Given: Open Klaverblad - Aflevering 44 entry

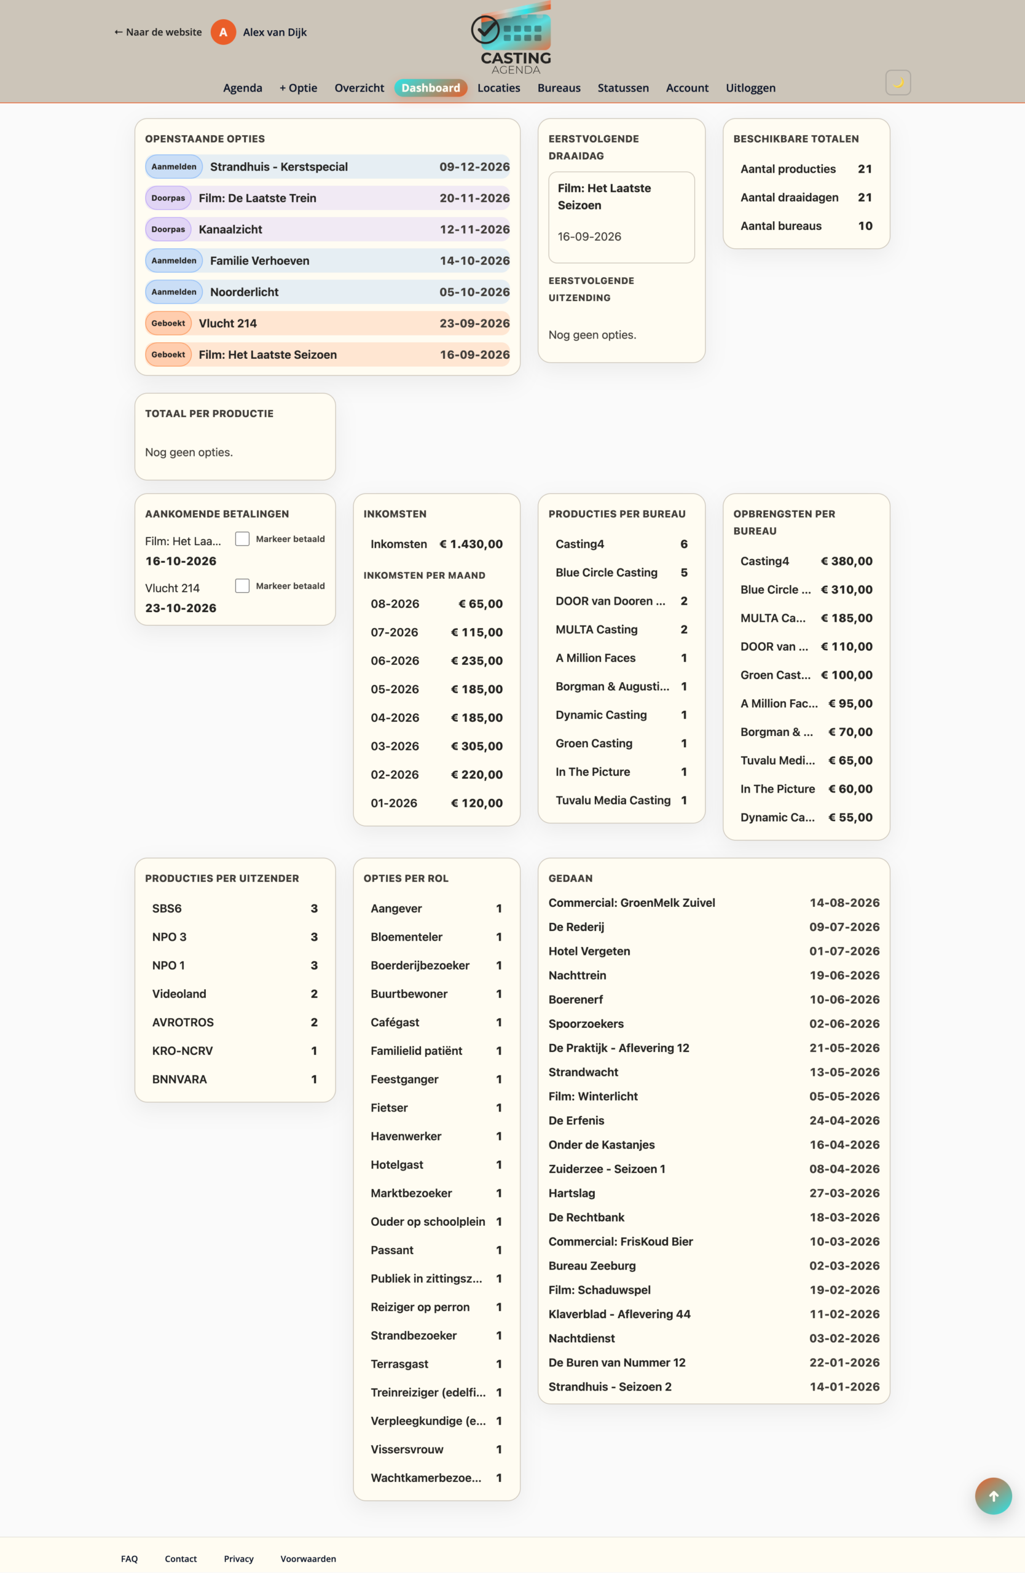Looking at the screenshot, I should tap(713, 1314).
